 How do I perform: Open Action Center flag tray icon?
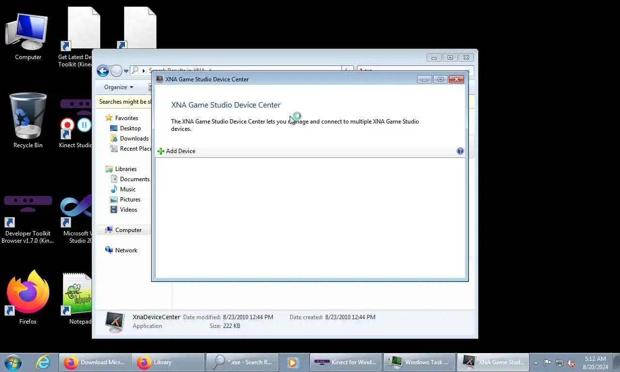548,362
